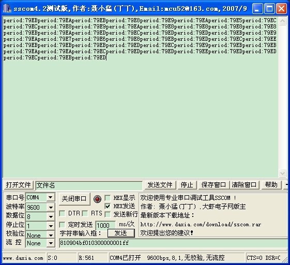Viewport: 290px width, 265px height.
Task: Click the receive area scroll up arrow
Action: 282,21
